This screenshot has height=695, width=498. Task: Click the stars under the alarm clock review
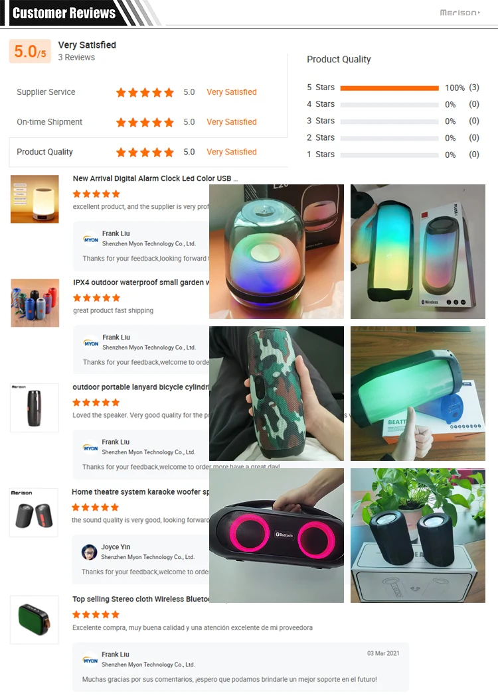pyautogui.click(x=96, y=194)
